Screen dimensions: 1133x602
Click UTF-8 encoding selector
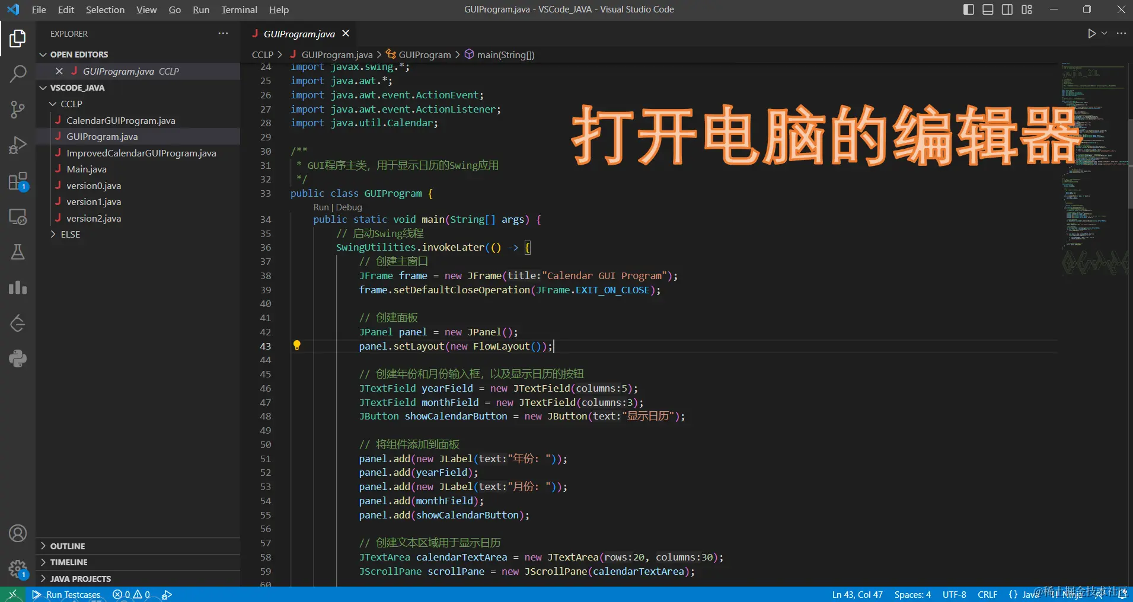[x=955, y=594]
